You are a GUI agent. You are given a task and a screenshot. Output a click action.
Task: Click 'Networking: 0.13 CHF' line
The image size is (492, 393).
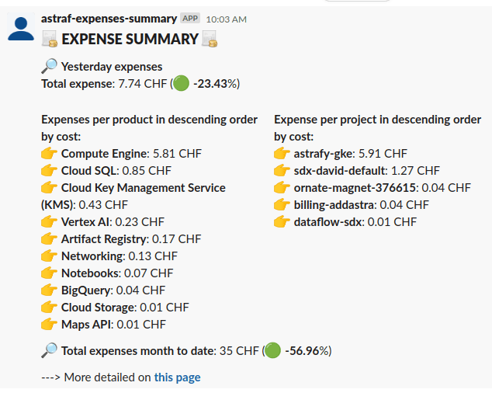[120, 256]
